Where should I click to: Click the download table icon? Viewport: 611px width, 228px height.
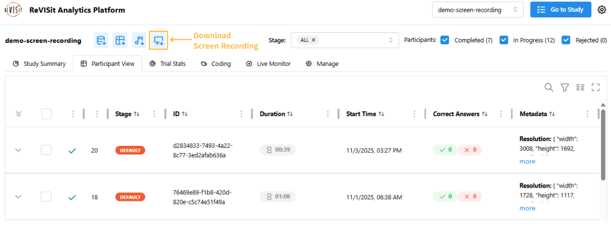click(x=120, y=40)
